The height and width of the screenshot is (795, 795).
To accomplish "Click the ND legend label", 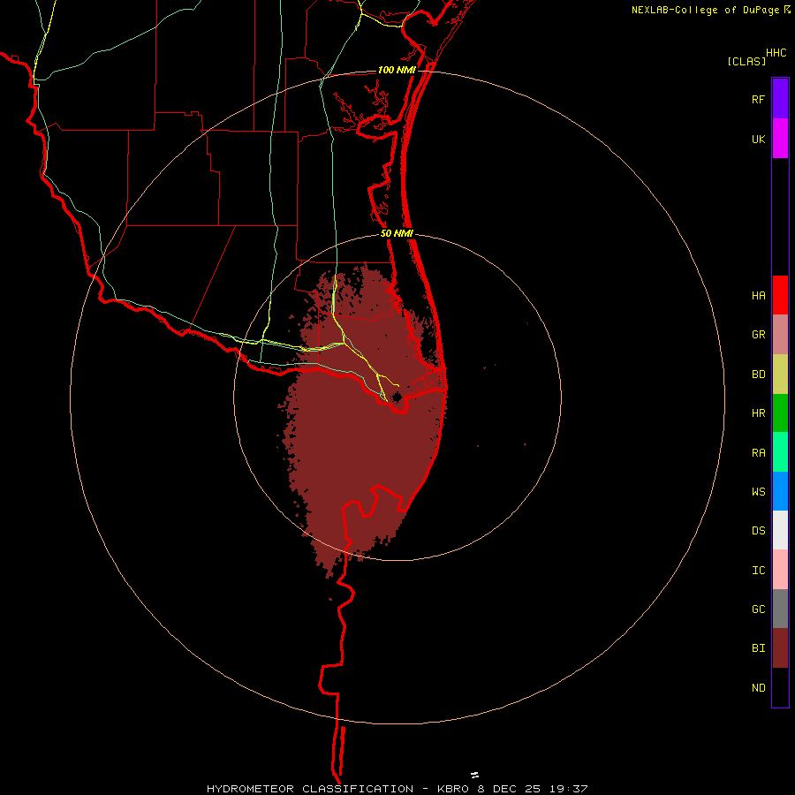I will click(758, 687).
